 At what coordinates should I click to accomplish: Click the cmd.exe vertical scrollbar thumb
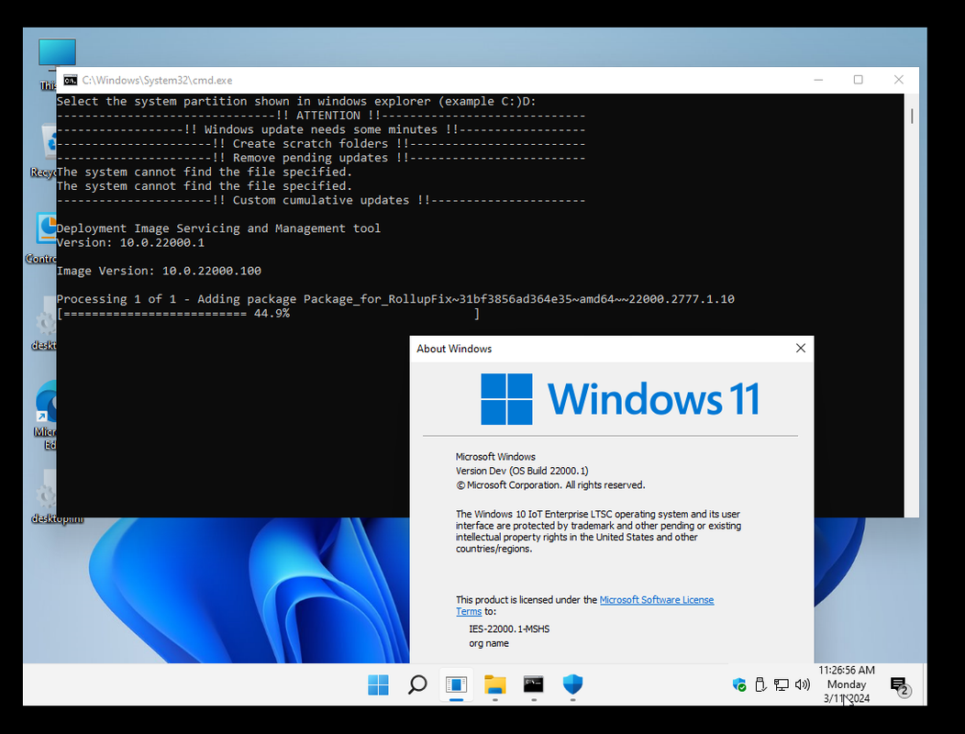912,116
